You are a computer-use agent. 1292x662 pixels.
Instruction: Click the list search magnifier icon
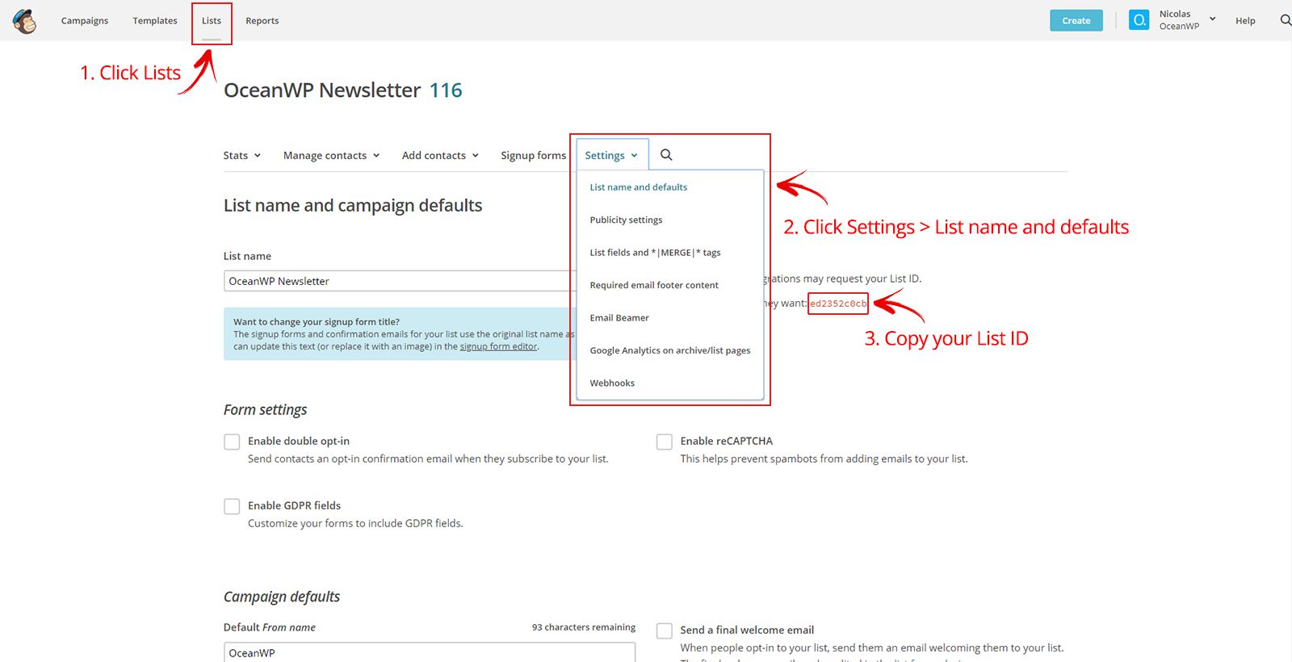tap(666, 155)
